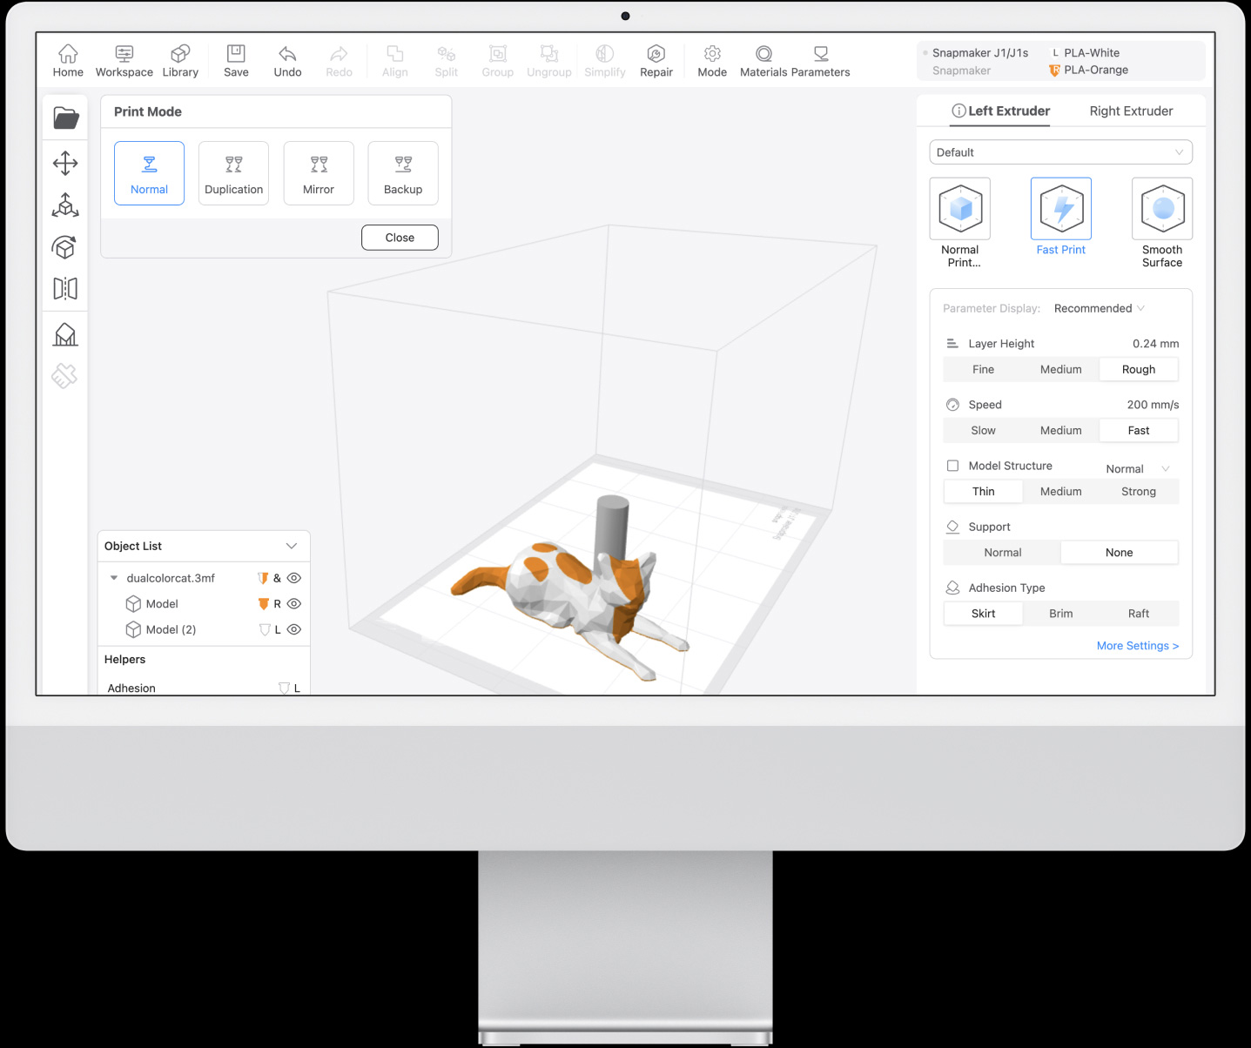This screenshot has height=1048, width=1251.
Task: Set speed to Slow
Action: click(x=983, y=431)
